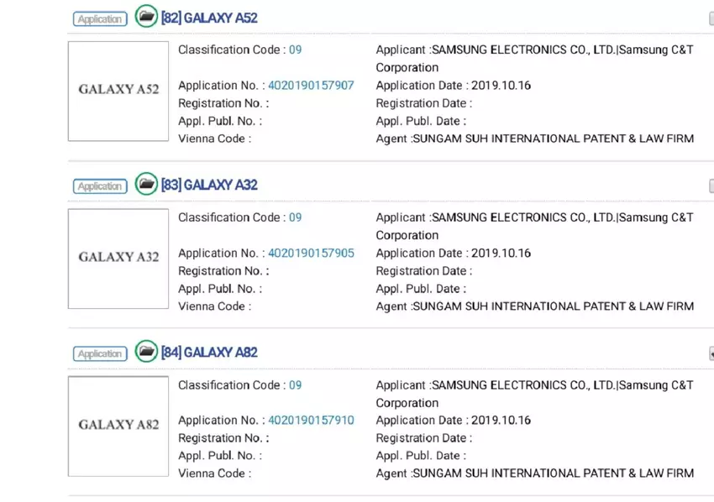Open the [82] GALAXY A52 title link
This screenshot has width=714, height=502.
click(209, 18)
